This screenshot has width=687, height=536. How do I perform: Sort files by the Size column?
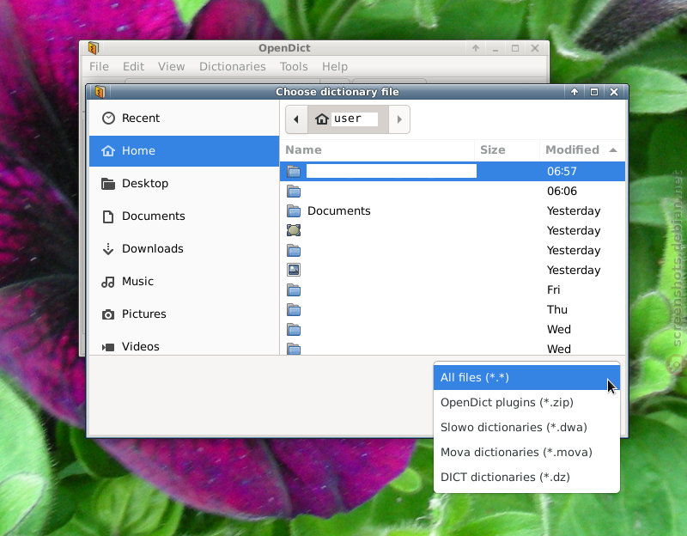tap(507, 149)
